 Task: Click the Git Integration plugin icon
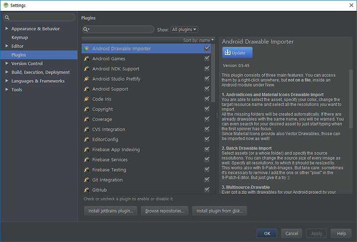coord(86,180)
